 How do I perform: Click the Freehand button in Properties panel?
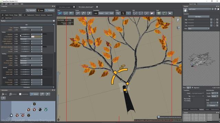coord(50,11)
